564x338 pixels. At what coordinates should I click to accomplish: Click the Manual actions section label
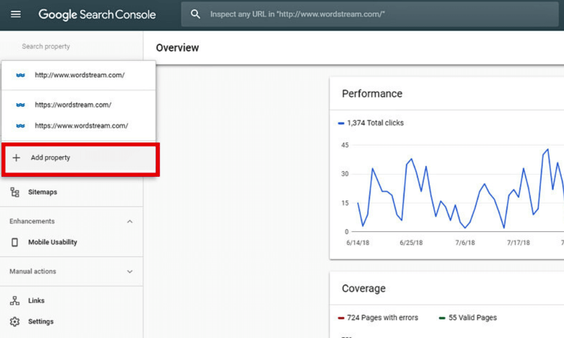click(x=33, y=271)
